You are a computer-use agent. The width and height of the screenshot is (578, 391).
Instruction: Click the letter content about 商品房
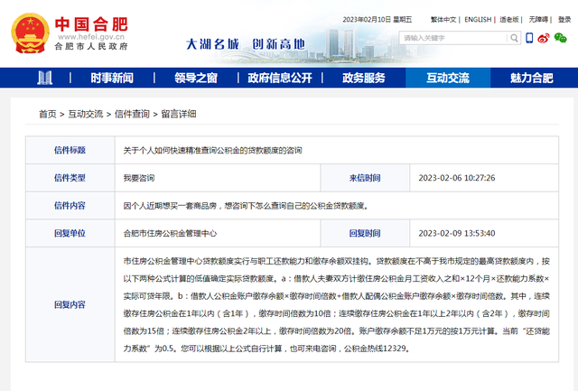coord(246,206)
